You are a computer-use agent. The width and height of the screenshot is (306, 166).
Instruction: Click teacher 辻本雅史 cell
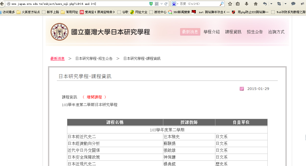(x=189, y=137)
